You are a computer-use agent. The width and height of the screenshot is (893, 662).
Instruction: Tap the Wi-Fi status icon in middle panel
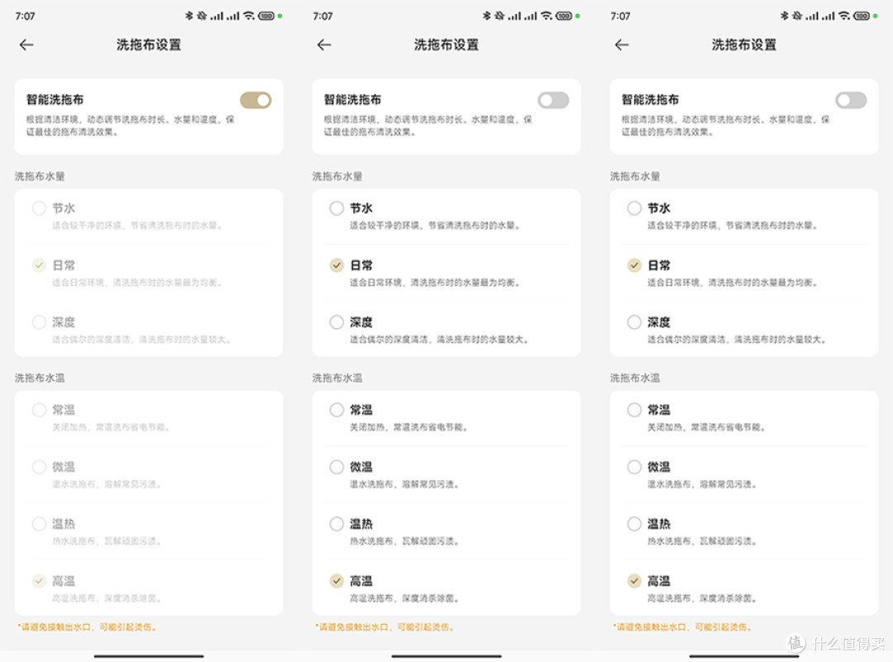click(547, 16)
